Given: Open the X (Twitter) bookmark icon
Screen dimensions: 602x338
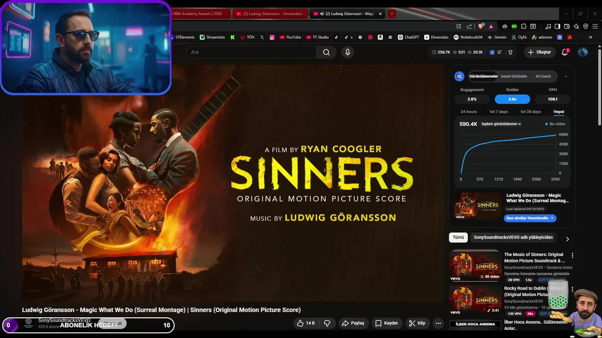Looking at the screenshot, I should click(x=262, y=37).
